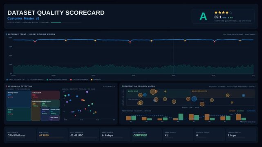This screenshot has width=262, height=147.
Task: Toggle the Opened legend in remediation velocity
Action: 232,111
